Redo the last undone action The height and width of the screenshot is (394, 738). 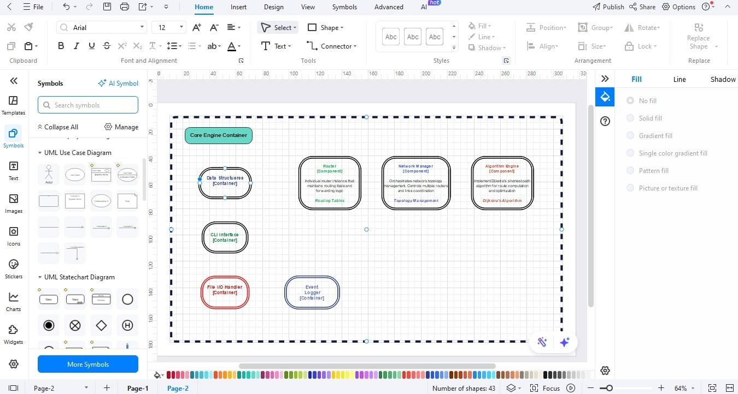tap(89, 7)
